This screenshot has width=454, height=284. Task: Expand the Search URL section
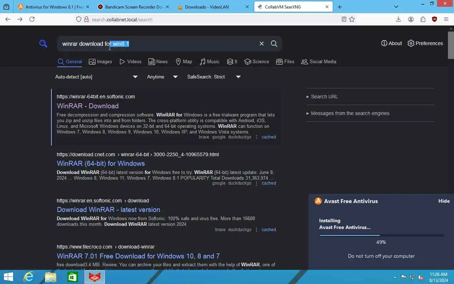point(322,97)
